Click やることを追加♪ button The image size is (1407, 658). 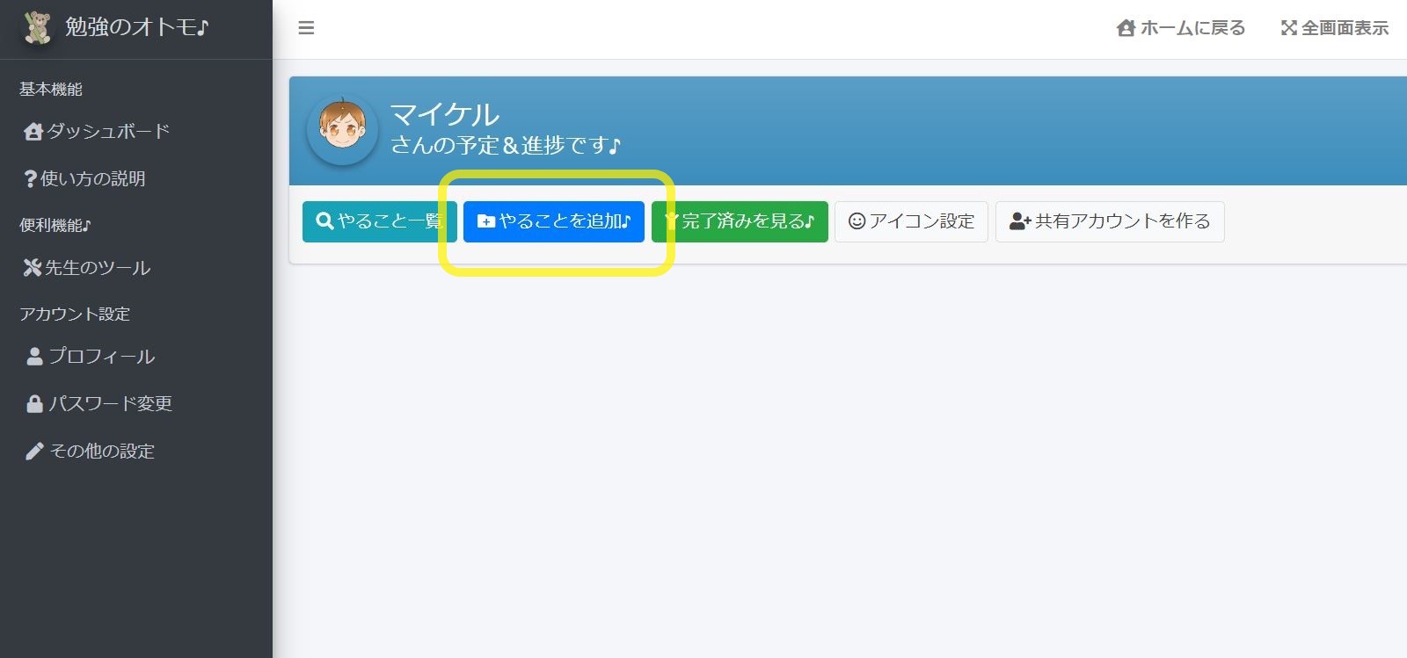554,221
